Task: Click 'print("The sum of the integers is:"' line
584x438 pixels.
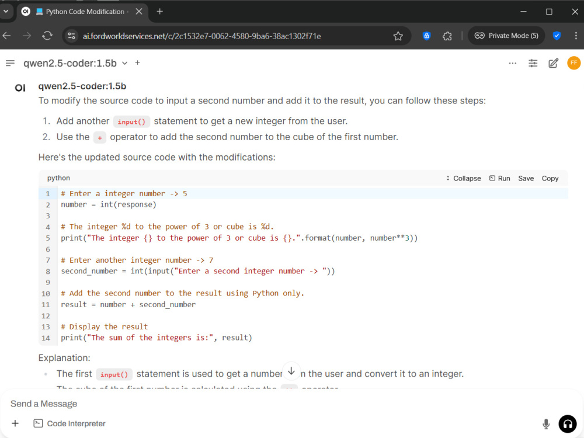Action: point(157,338)
